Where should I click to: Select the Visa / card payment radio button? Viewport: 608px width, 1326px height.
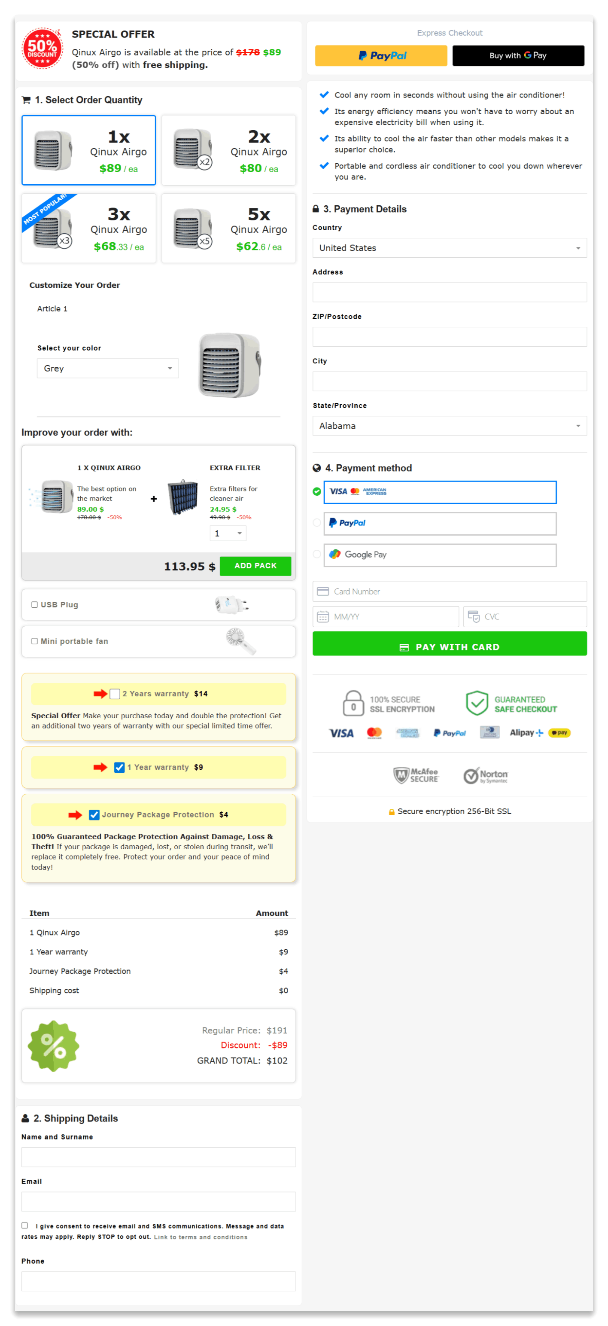coord(317,491)
